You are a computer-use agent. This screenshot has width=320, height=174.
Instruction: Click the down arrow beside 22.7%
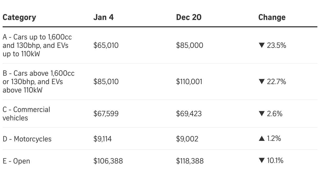pos(261,82)
